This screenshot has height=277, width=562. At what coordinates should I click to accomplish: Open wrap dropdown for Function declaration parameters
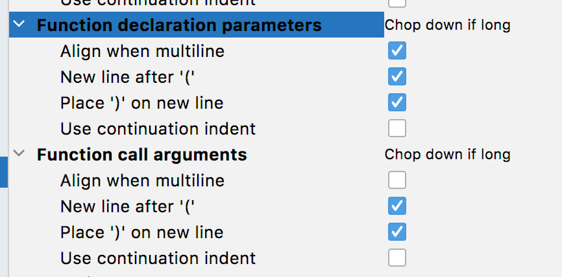coord(447,25)
